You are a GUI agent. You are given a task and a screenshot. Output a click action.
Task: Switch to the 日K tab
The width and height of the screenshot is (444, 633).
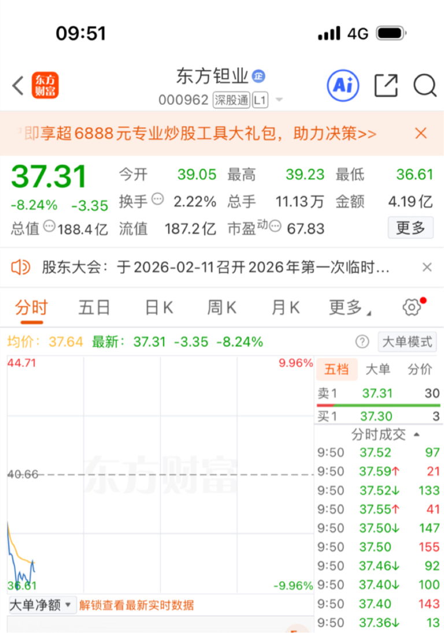pos(159,308)
